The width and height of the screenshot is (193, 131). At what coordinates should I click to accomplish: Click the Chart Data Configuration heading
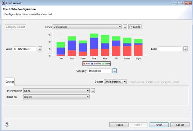pos(19,9)
